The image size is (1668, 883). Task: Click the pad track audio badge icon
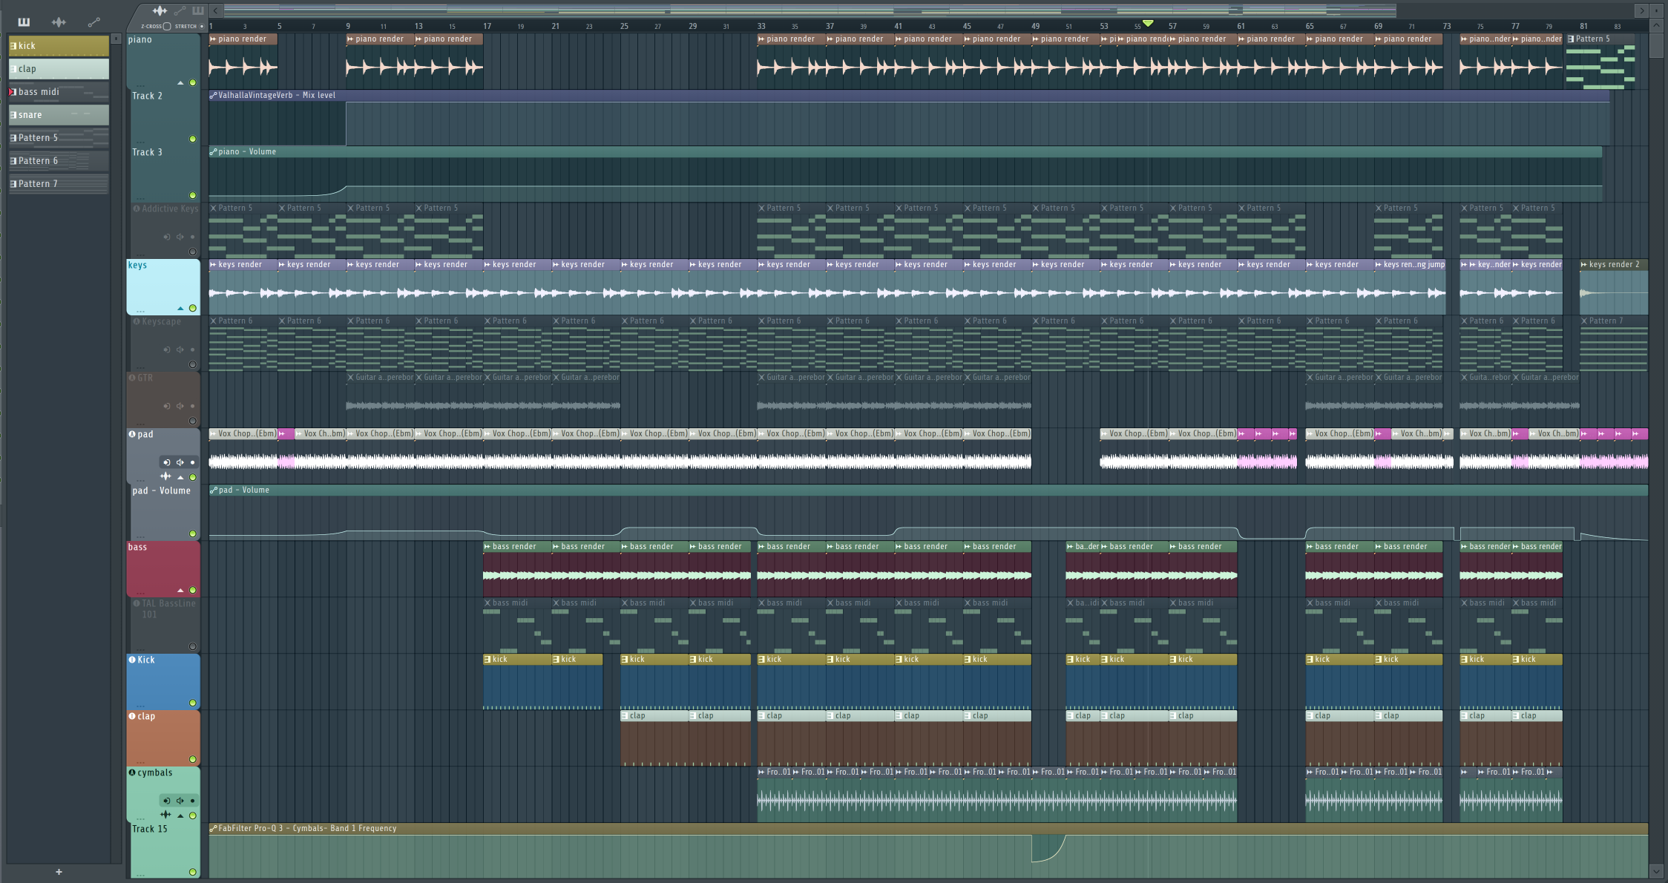click(x=132, y=434)
